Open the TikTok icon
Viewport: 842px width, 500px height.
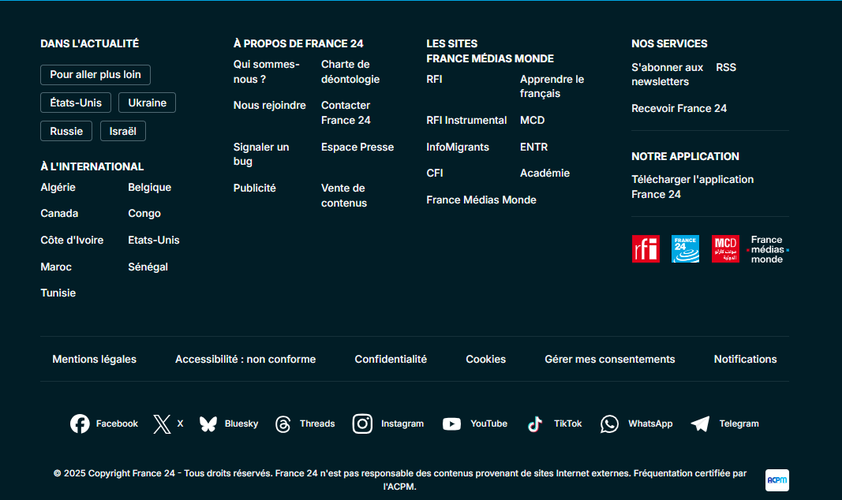pos(535,424)
